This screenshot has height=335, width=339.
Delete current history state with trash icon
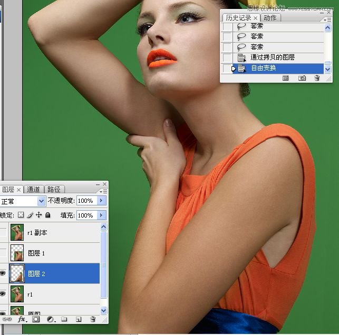point(317,78)
